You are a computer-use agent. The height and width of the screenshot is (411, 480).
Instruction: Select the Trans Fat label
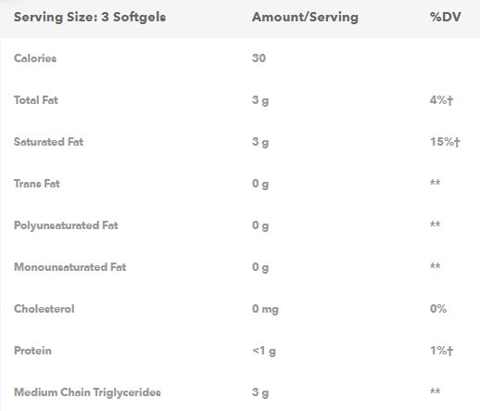pyautogui.click(x=37, y=184)
